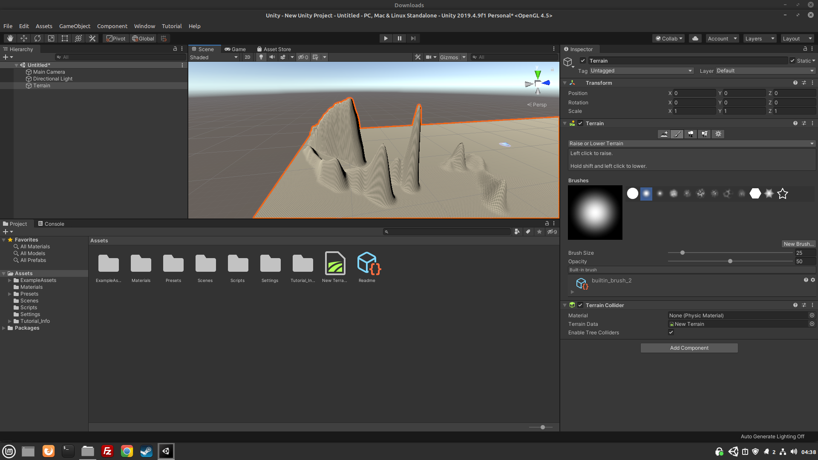Image resolution: width=818 pixels, height=460 pixels.
Task: Open the Component menu
Action: coord(112,26)
